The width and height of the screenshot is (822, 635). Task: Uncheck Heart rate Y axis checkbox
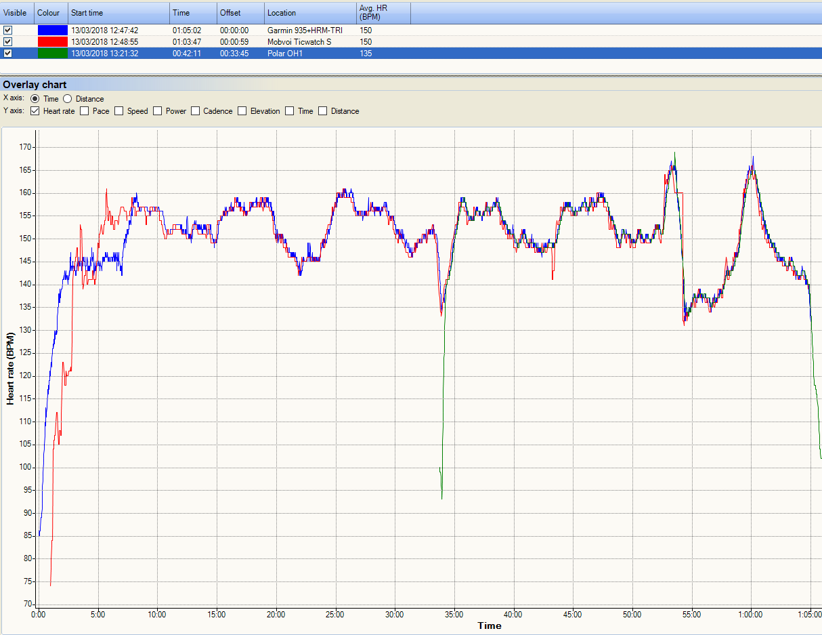click(x=35, y=111)
